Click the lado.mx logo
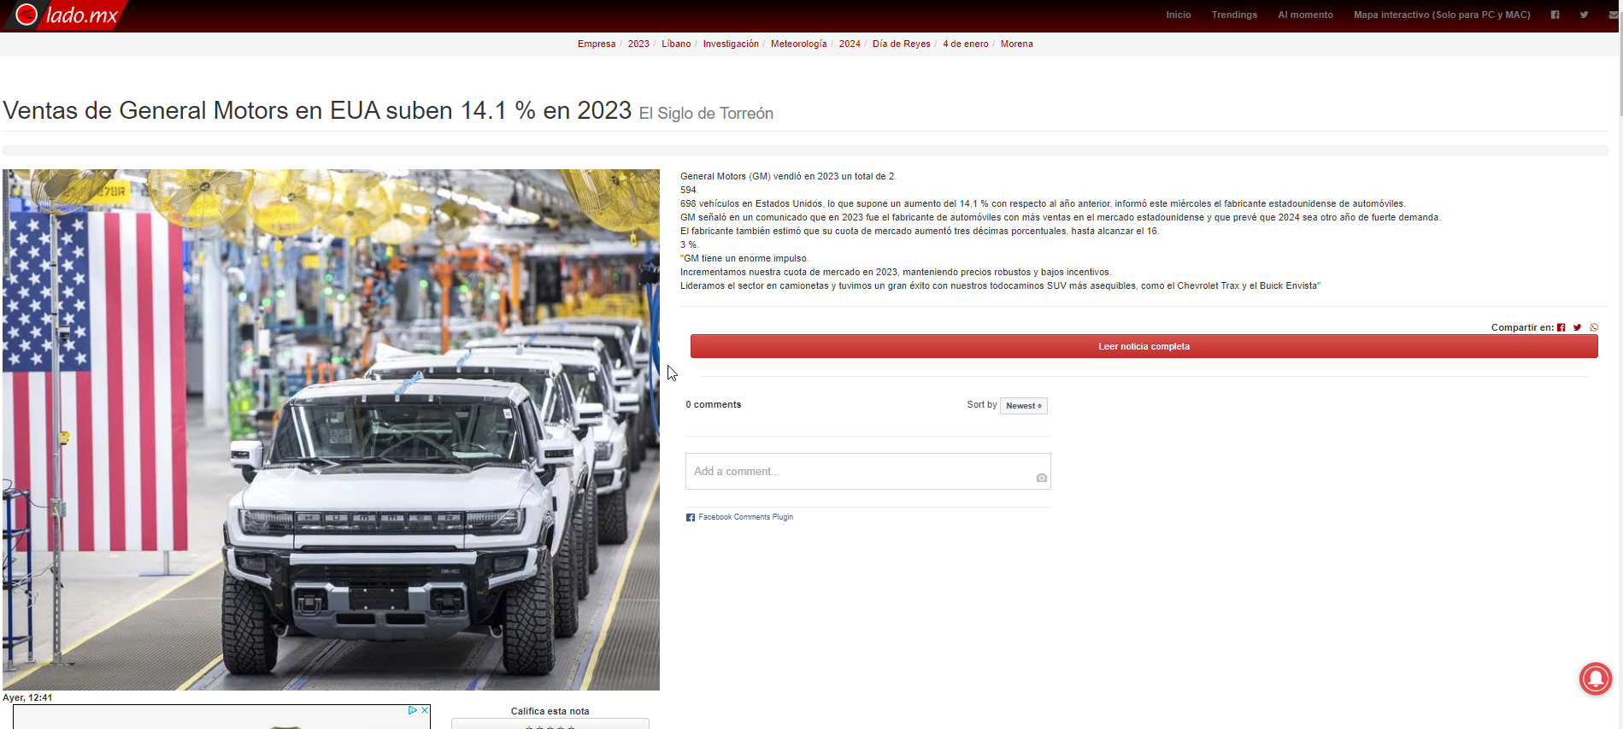 pyautogui.click(x=67, y=15)
